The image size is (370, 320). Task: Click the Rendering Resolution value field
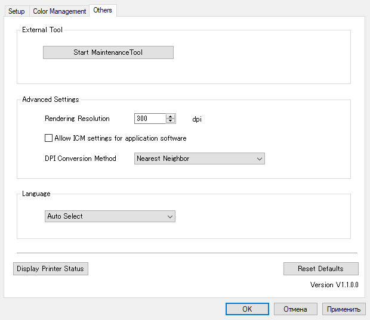149,119
